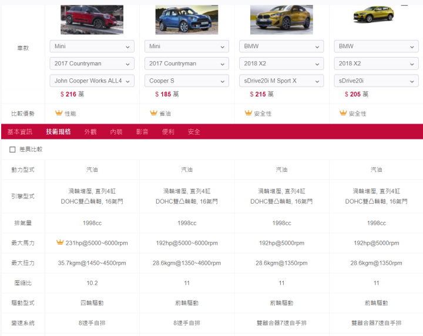Click the 驅動型式 row label
This screenshot has height=336, width=423.
(x=23, y=303)
